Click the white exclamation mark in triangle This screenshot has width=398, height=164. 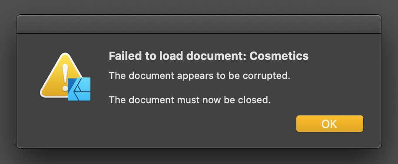click(x=65, y=78)
